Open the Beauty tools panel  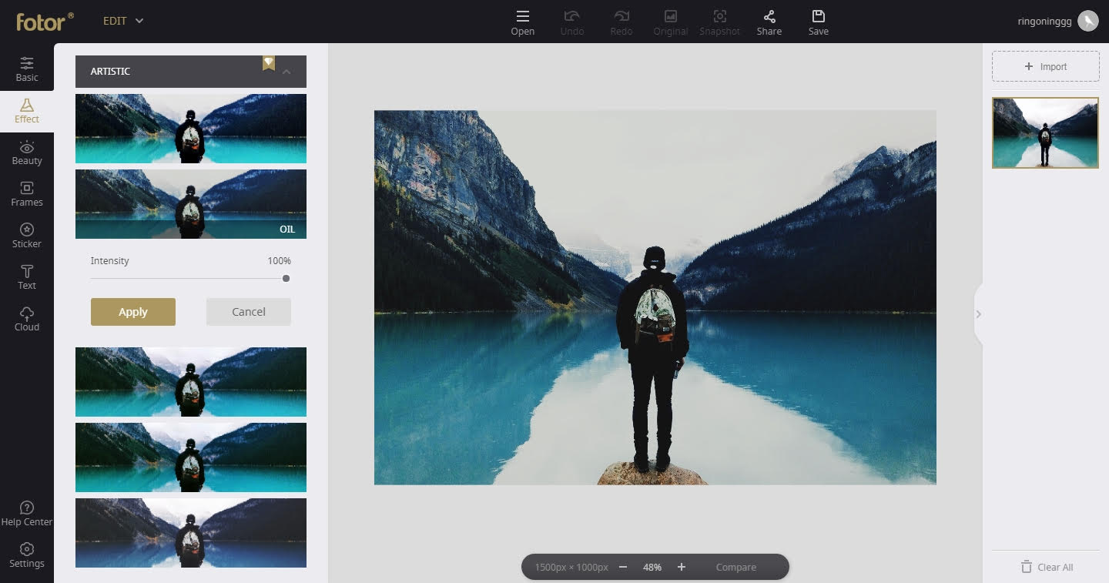27,152
